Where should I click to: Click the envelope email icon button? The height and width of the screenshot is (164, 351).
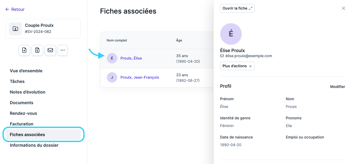pos(50,50)
